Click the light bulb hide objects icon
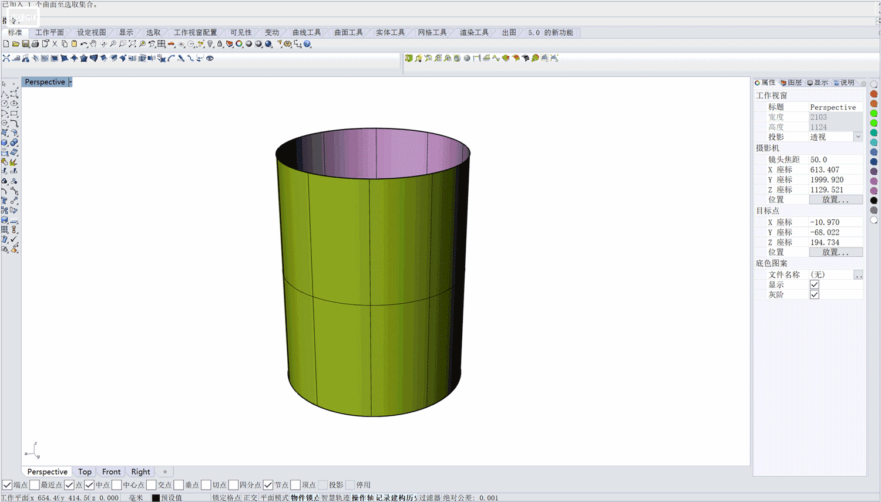The image size is (881, 502). 210,44
